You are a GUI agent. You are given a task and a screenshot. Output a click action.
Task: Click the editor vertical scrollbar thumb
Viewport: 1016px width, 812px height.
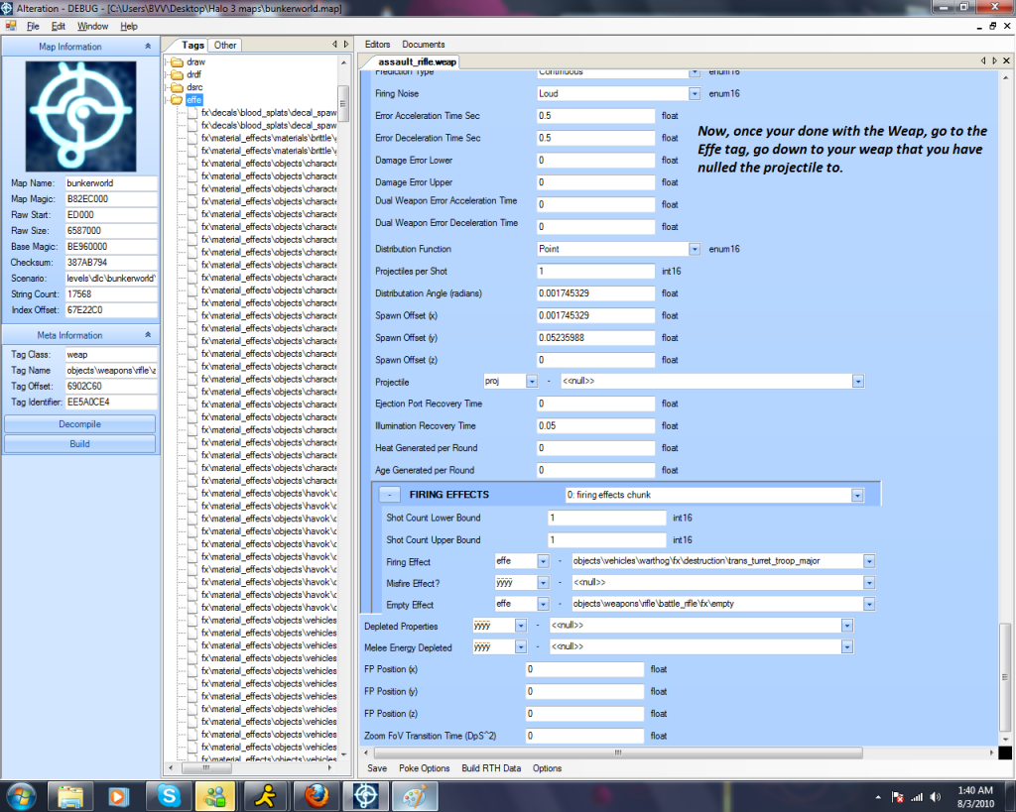tap(1005, 677)
